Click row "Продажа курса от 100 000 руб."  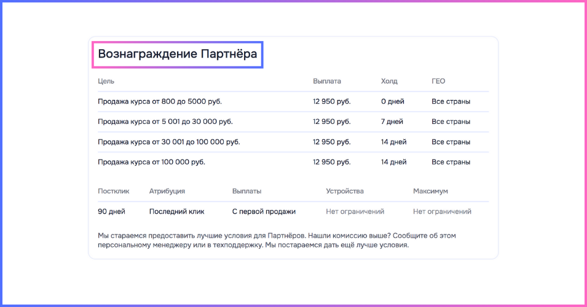pos(293,162)
